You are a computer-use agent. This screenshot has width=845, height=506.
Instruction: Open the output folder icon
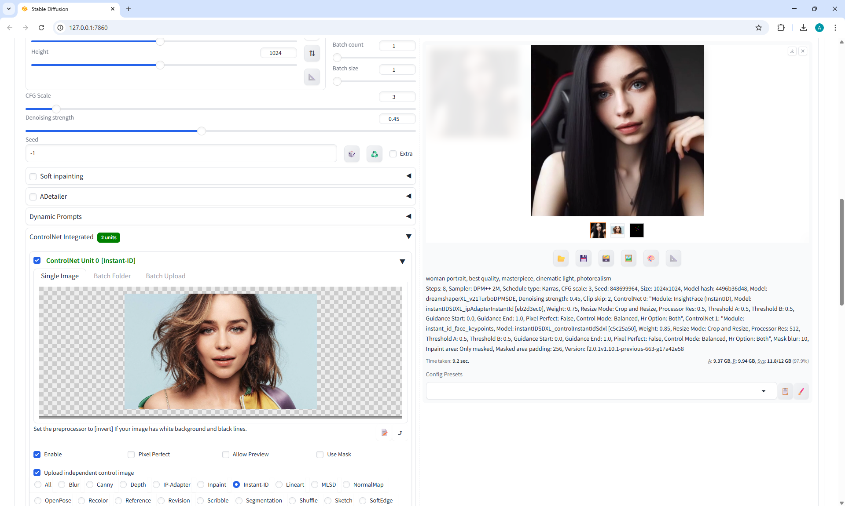tap(561, 258)
